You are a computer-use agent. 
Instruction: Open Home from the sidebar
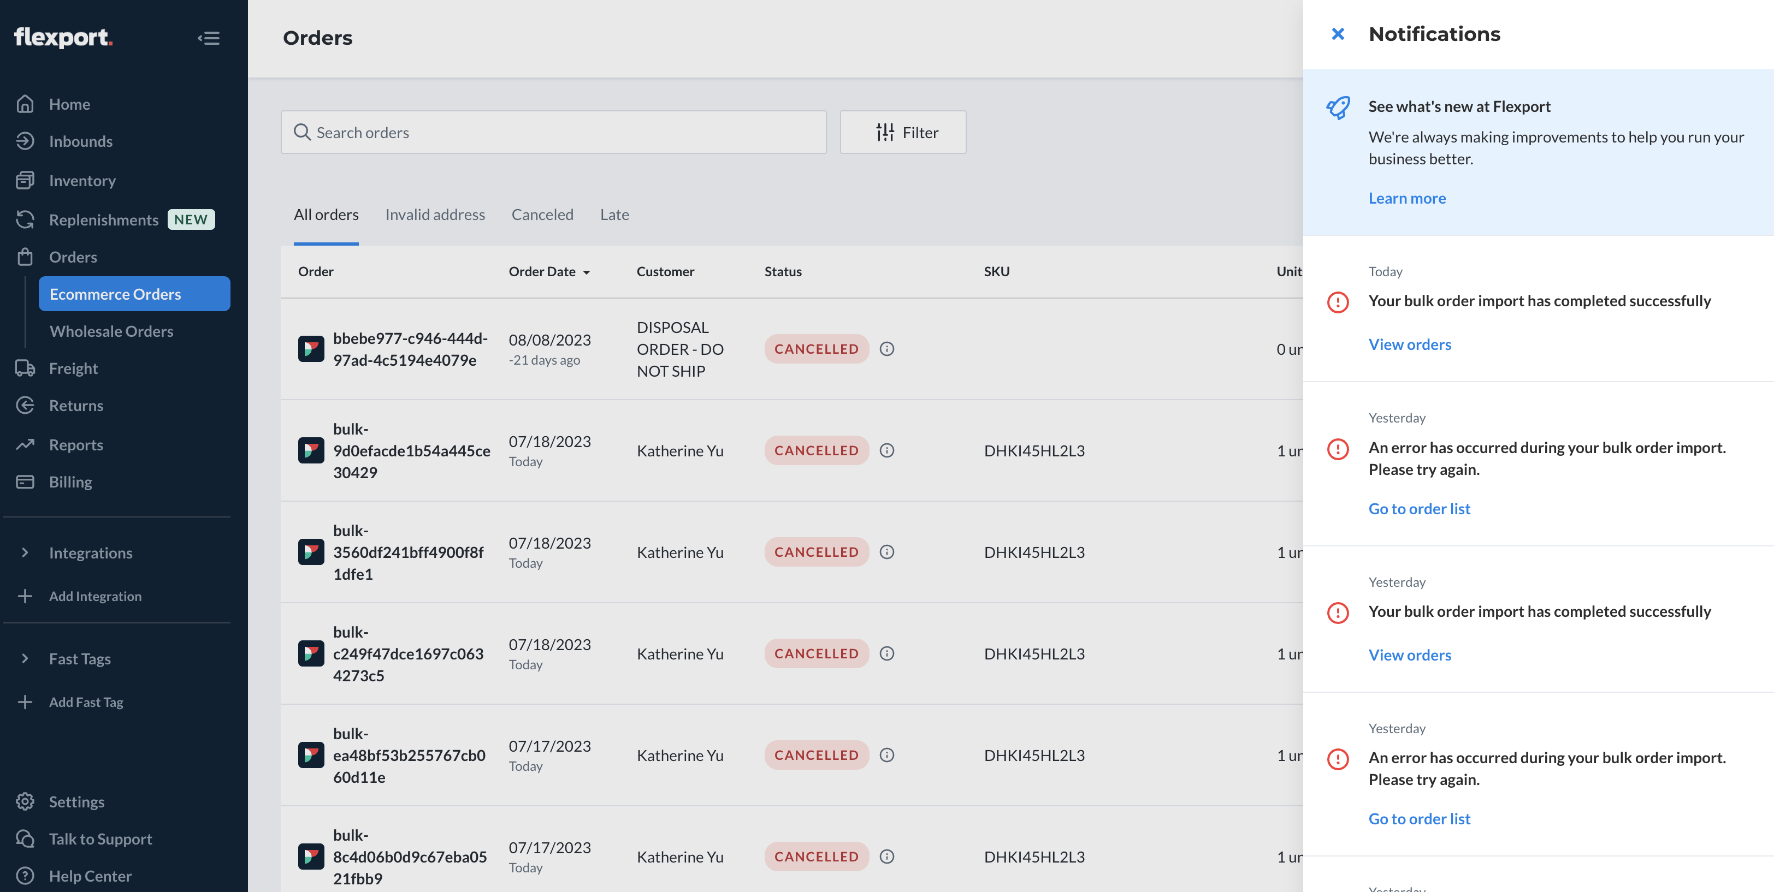pos(69,103)
